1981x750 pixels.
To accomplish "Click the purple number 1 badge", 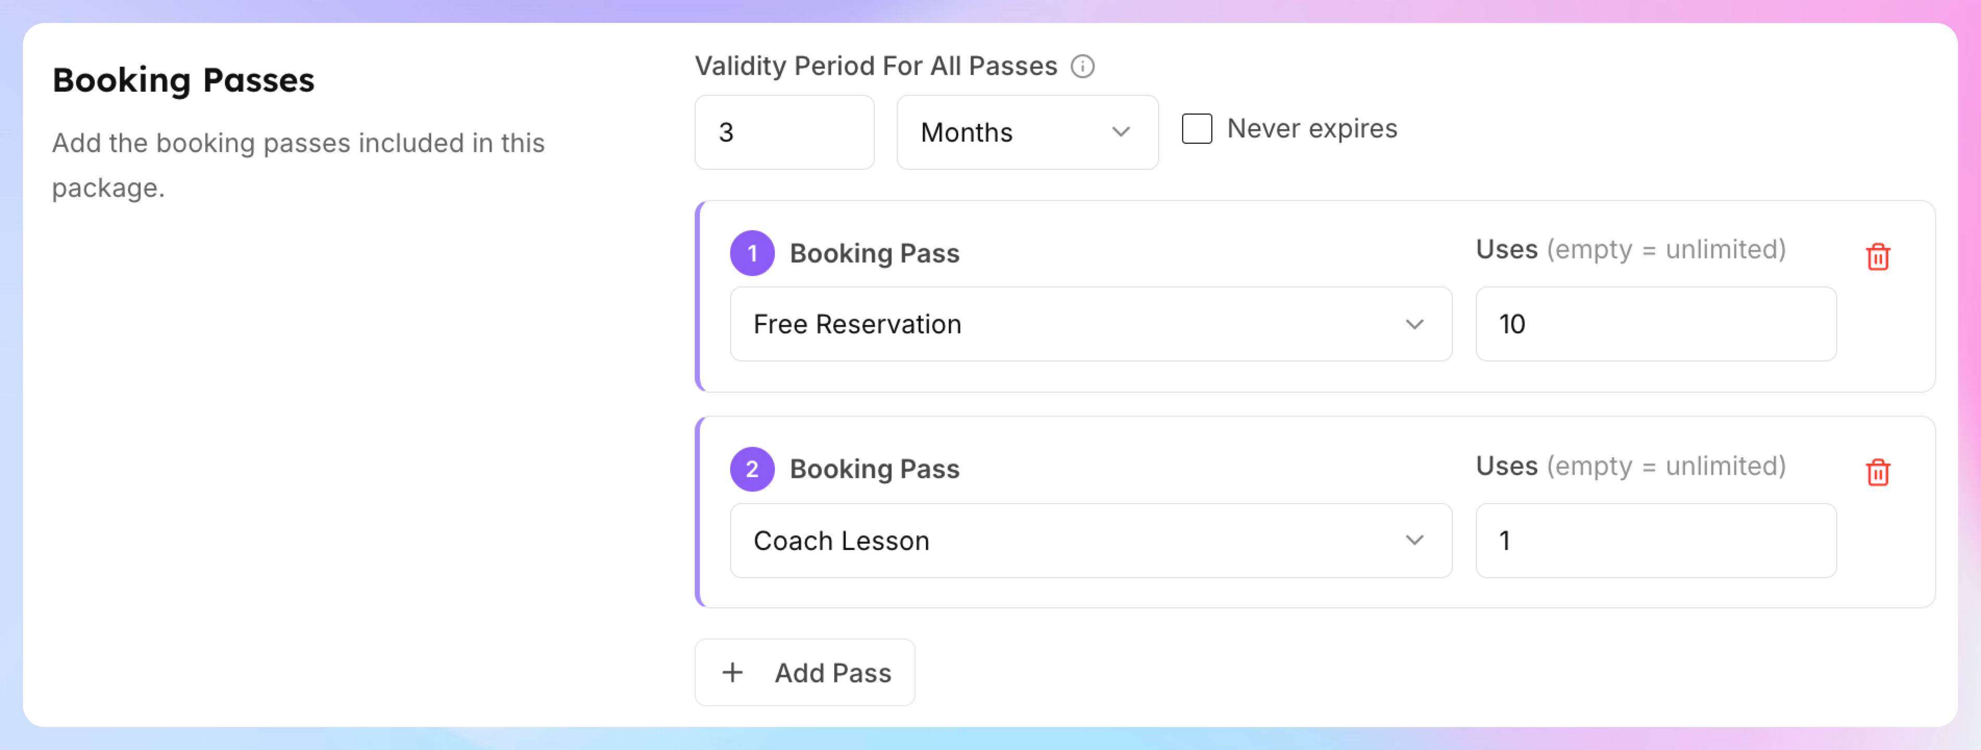I will pyautogui.click(x=751, y=253).
